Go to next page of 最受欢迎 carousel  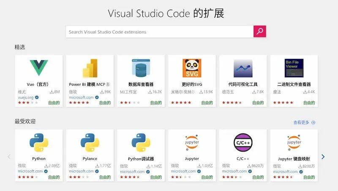tap(323, 157)
